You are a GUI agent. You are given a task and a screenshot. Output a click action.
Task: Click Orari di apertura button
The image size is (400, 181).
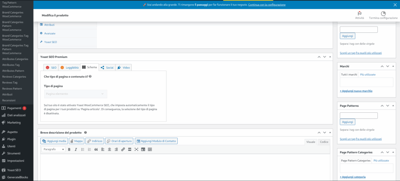(x=119, y=141)
